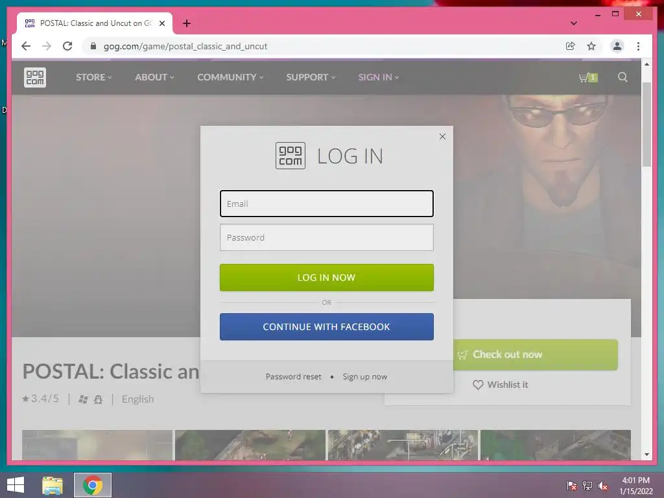The height and width of the screenshot is (498, 664).
Task: Click the Linux platform icon under title
Action: (99, 399)
